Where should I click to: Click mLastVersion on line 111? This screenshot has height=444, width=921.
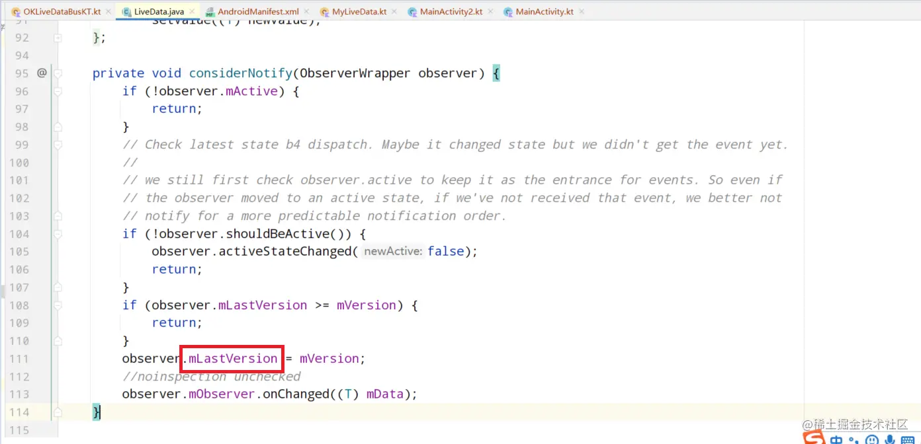[x=233, y=359]
